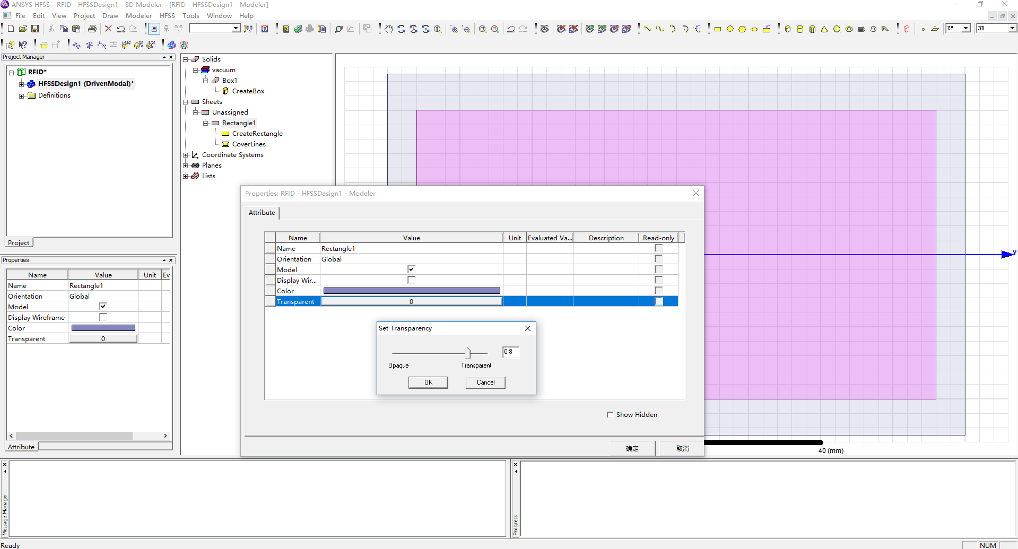Open the Tools menu
Screen dimensions: 1018x549
191,16
